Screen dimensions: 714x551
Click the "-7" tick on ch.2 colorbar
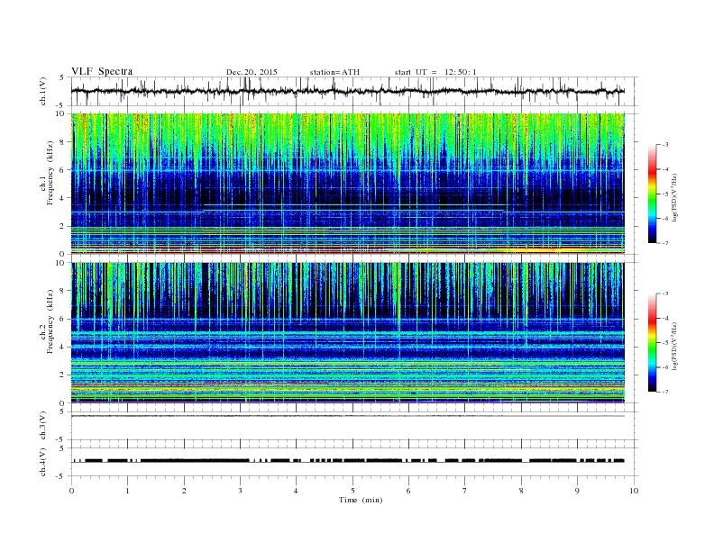[x=665, y=392]
